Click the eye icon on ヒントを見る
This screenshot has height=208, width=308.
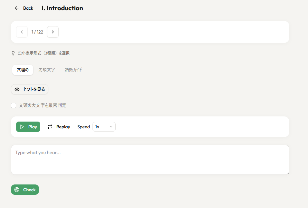click(x=17, y=89)
